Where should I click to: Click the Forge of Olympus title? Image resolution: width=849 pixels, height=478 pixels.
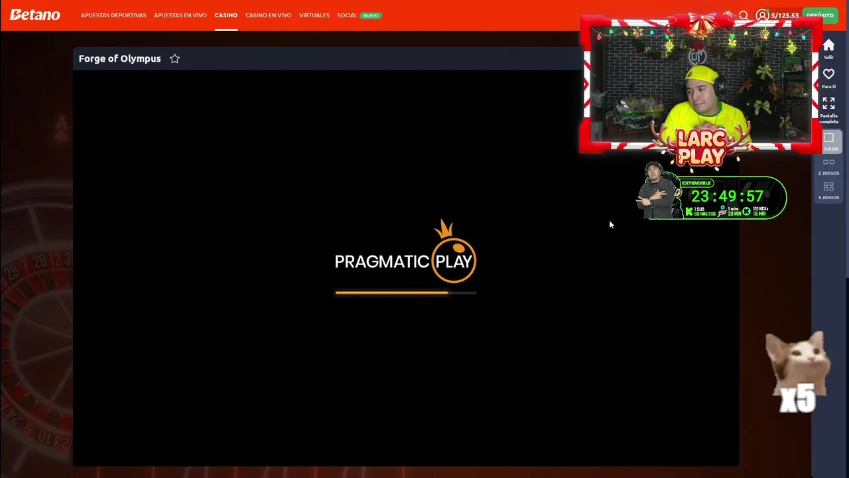[119, 58]
